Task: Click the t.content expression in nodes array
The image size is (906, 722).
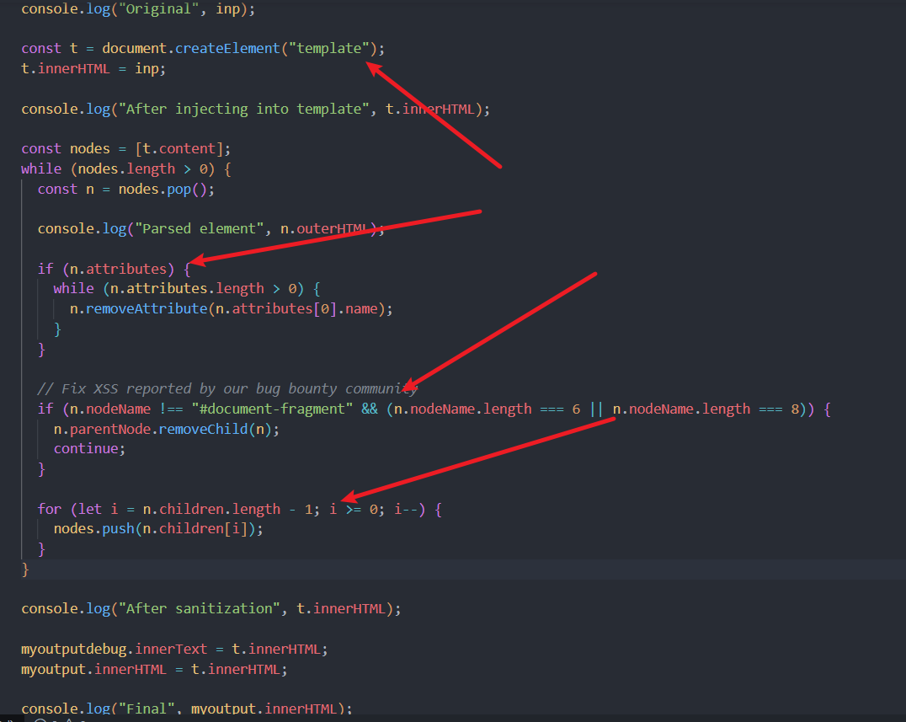Action: coord(179,149)
